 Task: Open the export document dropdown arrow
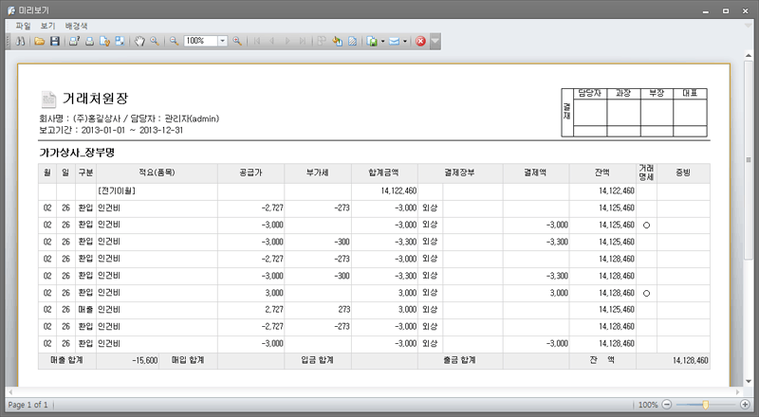tap(382, 42)
